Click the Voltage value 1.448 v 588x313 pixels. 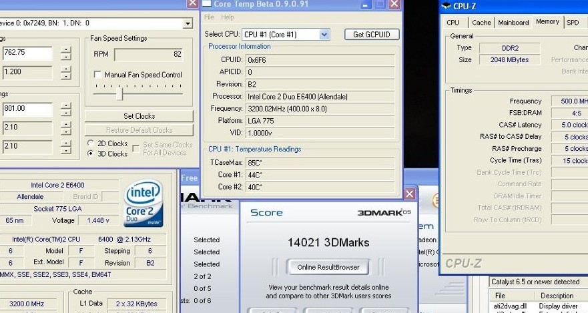point(98,220)
